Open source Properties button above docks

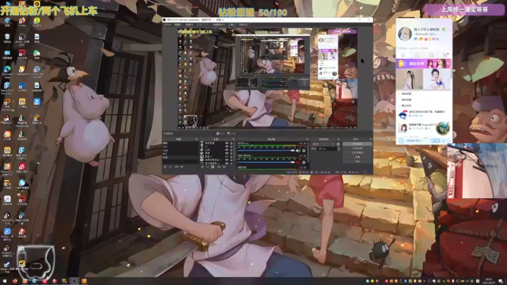(221, 134)
